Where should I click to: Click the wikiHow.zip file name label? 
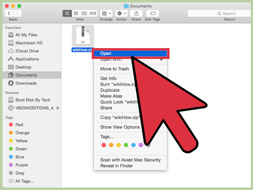tap(83, 50)
